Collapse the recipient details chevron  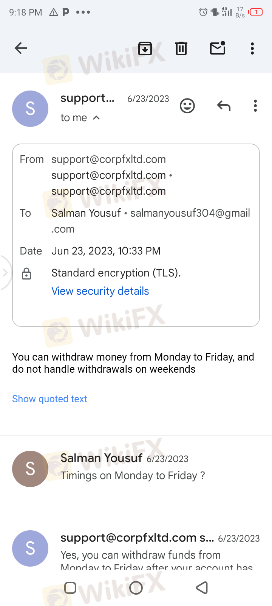(96, 118)
